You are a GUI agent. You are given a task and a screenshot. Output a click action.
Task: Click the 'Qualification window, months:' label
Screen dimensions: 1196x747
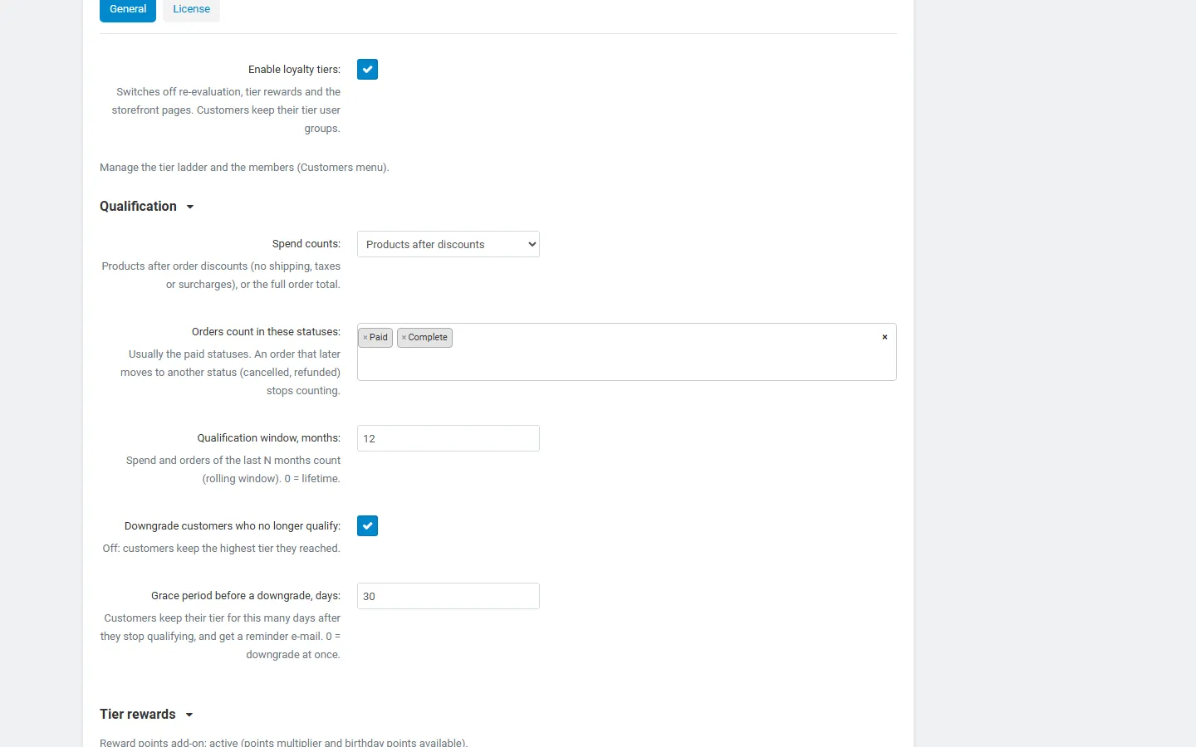269,438
